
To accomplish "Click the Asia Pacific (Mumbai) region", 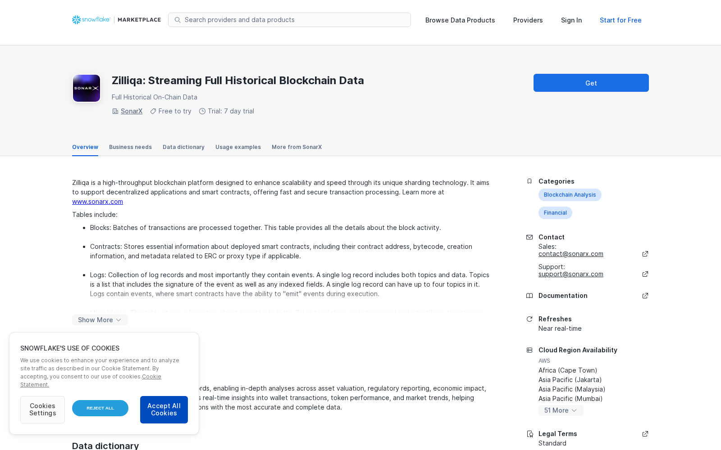I will [x=570, y=399].
